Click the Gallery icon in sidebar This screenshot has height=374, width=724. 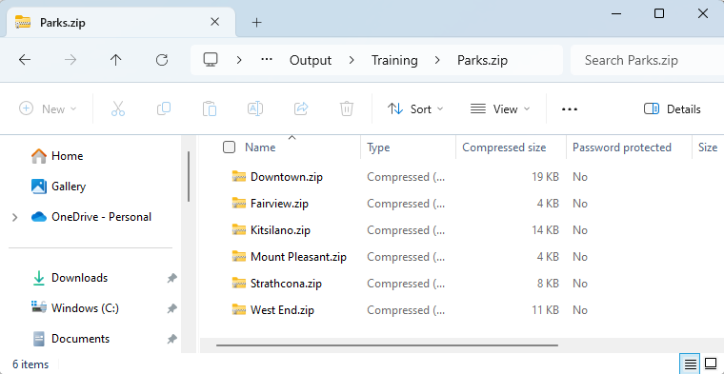point(39,187)
